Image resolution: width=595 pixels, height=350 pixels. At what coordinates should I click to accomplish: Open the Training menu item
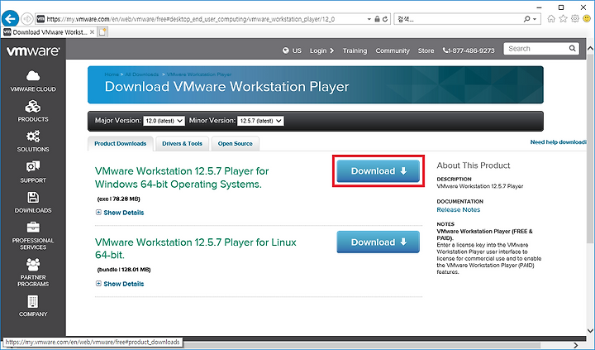click(x=355, y=50)
